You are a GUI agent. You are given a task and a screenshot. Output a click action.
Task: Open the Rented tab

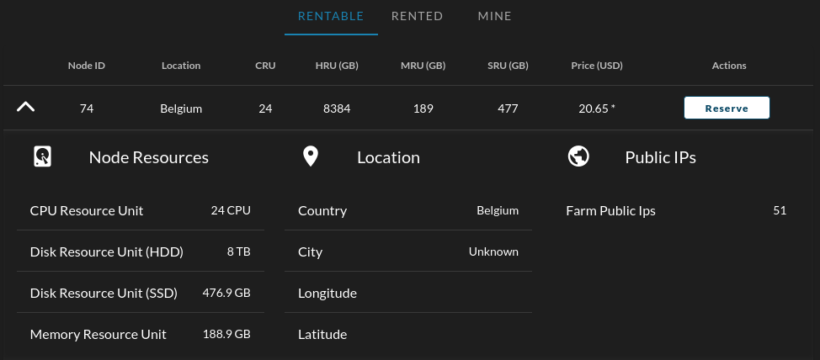click(417, 16)
